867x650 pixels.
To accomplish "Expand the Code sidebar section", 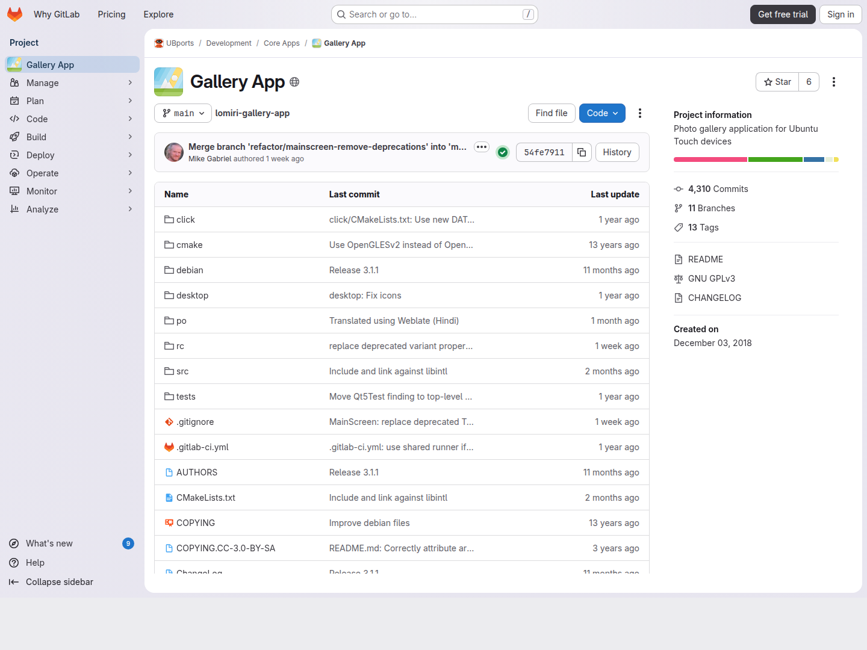I will 72,119.
